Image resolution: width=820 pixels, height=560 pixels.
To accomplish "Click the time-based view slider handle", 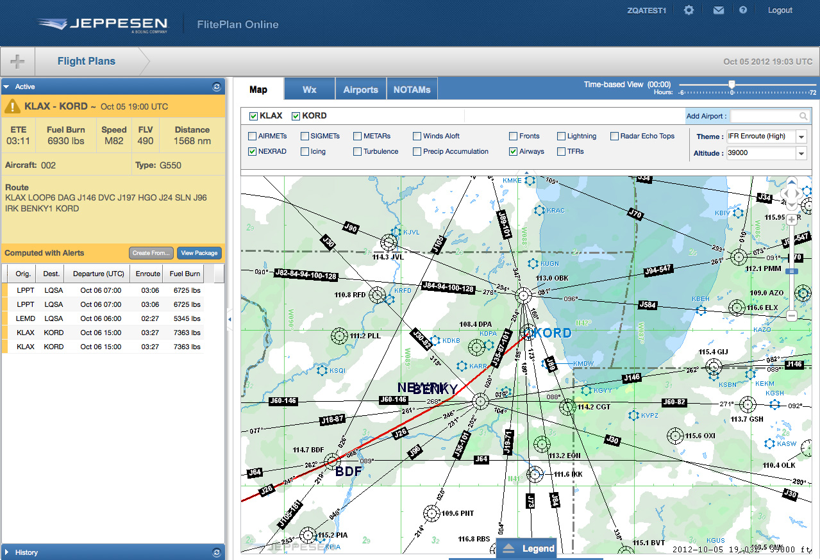I will [x=732, y=85].
